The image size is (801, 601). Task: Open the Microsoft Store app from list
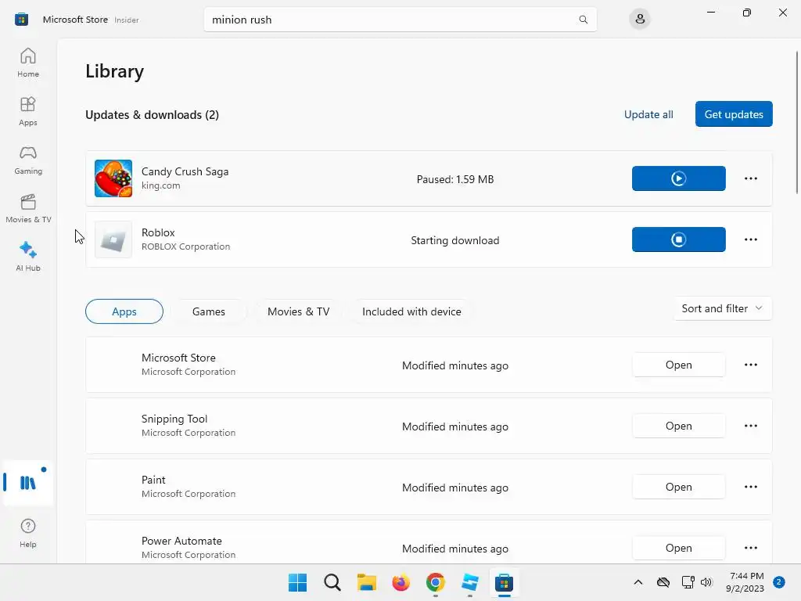click(678, 365)
